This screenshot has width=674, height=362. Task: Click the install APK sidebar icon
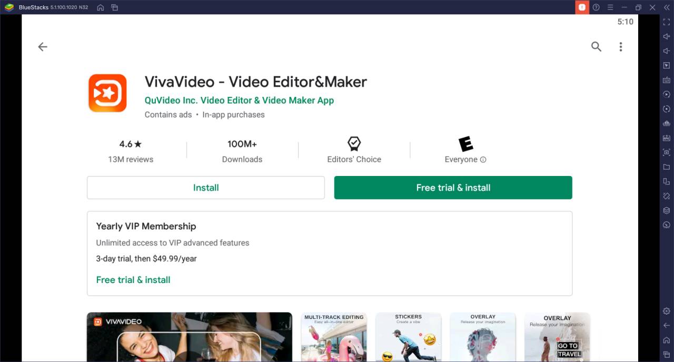667,138
